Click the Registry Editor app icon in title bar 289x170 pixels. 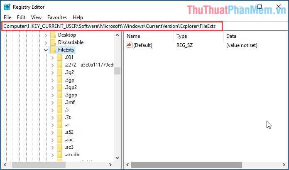point(7,7)
